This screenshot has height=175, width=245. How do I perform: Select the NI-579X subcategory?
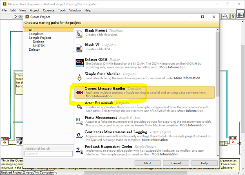click(x=39, y=45)
